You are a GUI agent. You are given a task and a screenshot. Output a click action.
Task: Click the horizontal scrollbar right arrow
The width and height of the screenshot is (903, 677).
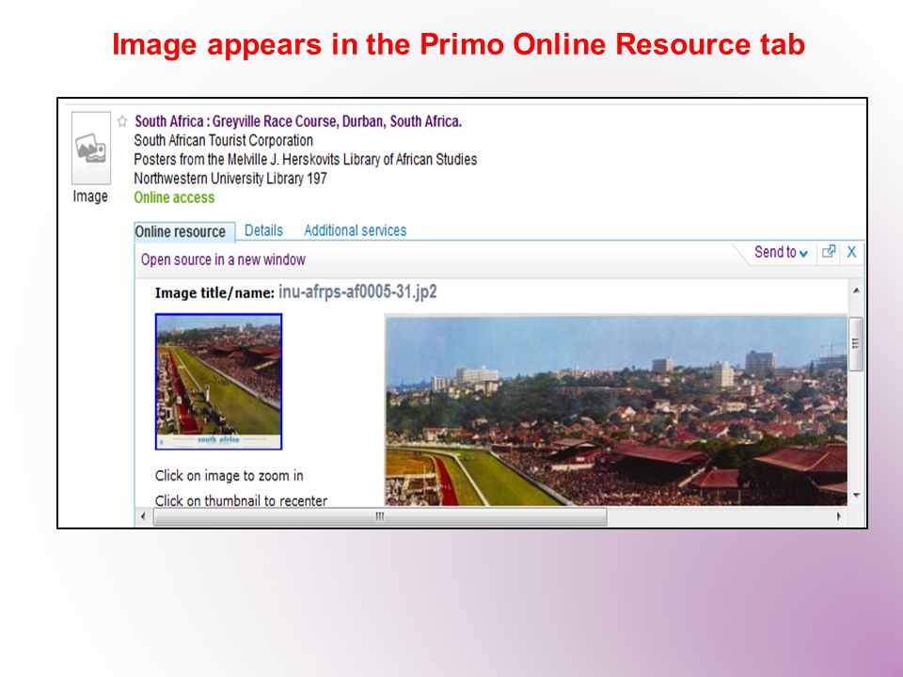pyautogui.click(x=838, y=516)
